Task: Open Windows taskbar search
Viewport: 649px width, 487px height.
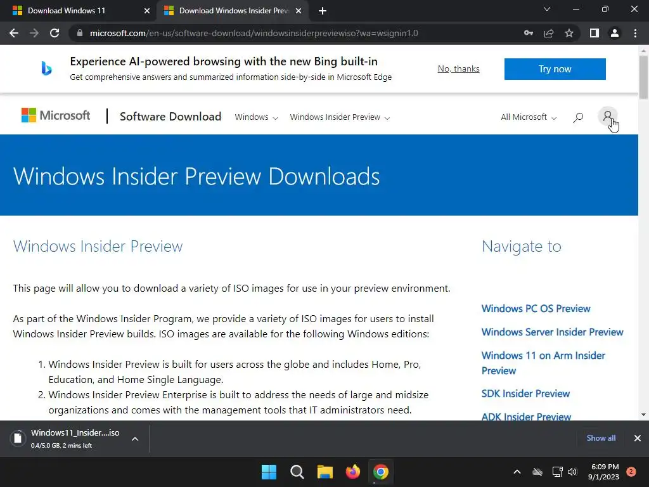Action: click(x=297, y=472)
